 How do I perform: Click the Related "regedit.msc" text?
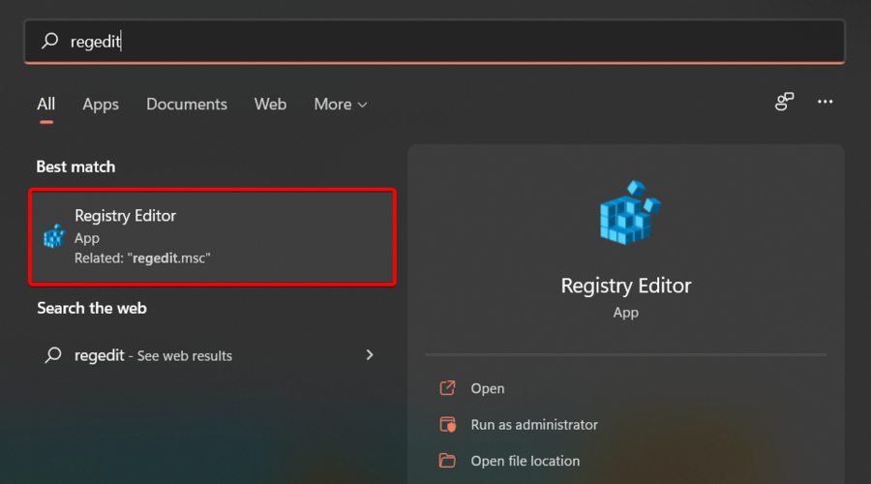tap(143, 258)
